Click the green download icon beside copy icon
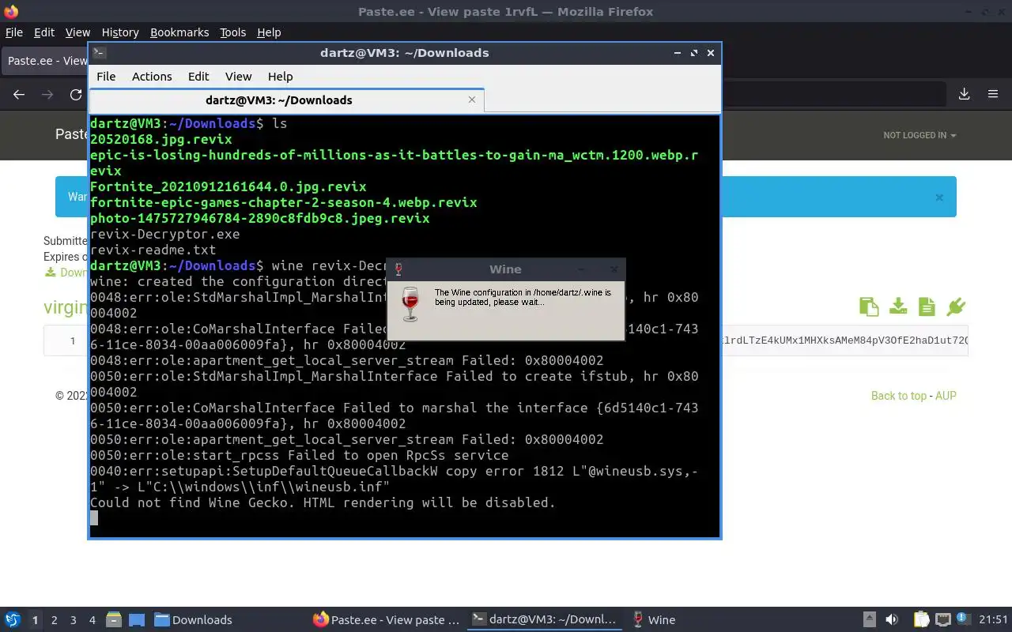Viewport: 1012px width, 632px height. click(898, 307)
